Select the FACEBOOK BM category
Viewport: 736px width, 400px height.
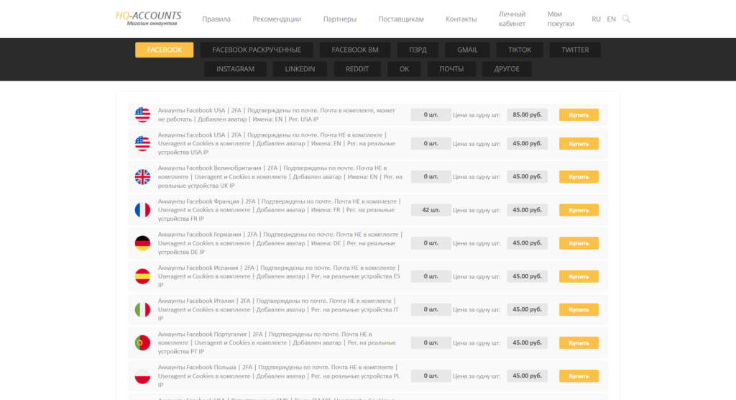point(355,50)
